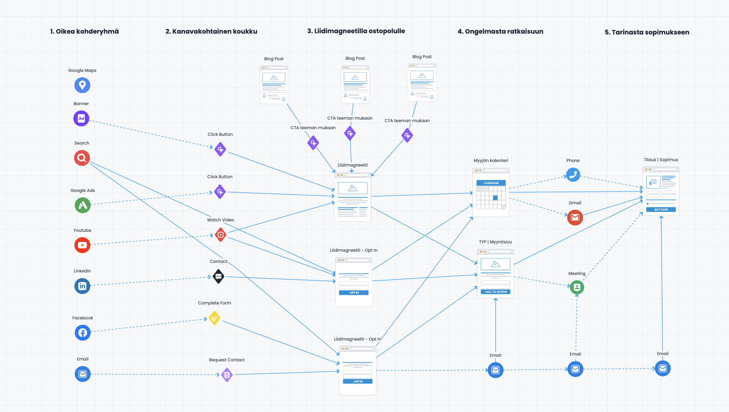The width and height of the screenshot is (729, 412).
Task: Click the Email icon below the Facebook icon
Action: [x=83, y=374]
